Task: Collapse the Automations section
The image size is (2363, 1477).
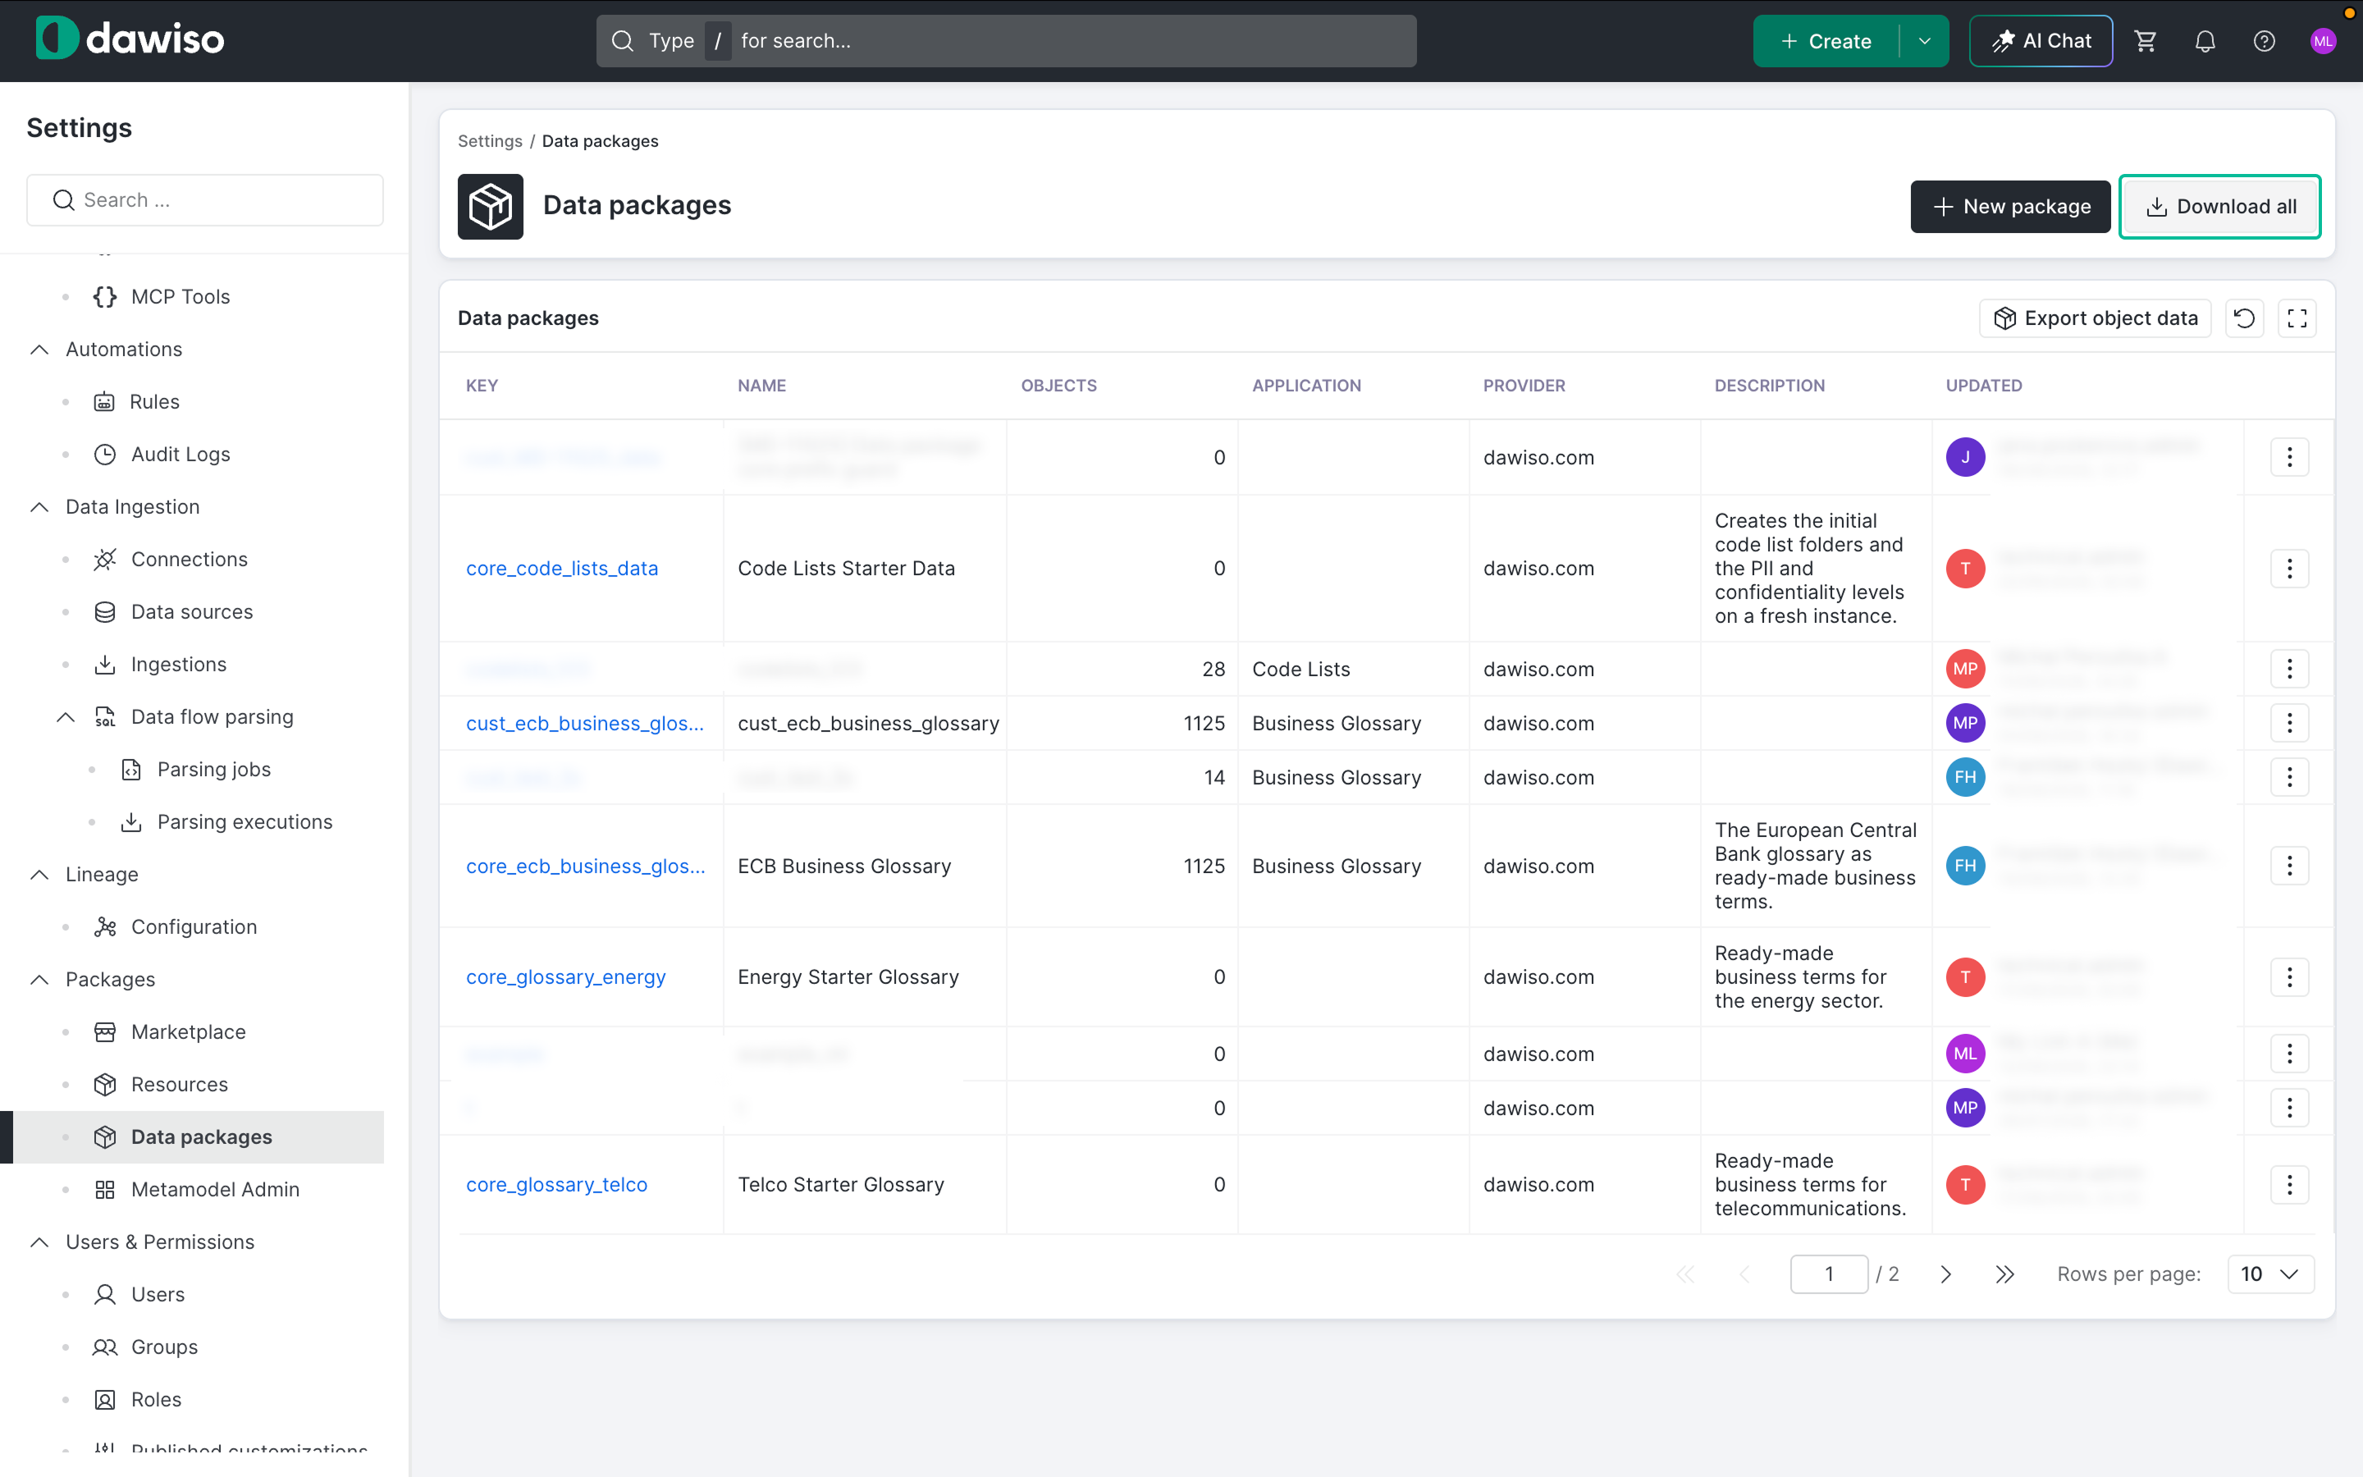Action: (x=39, y=350)
